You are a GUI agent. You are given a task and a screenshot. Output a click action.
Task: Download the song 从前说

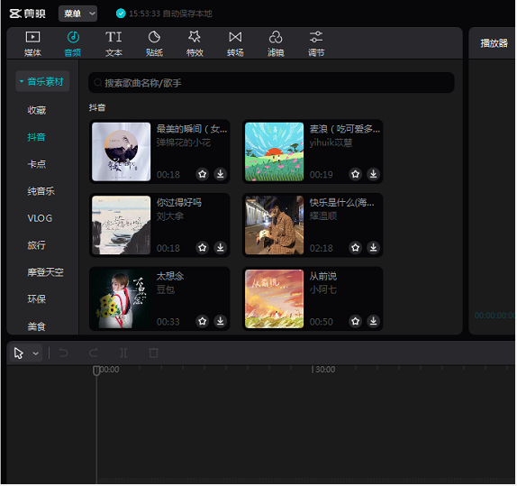(x=373, y=321)
